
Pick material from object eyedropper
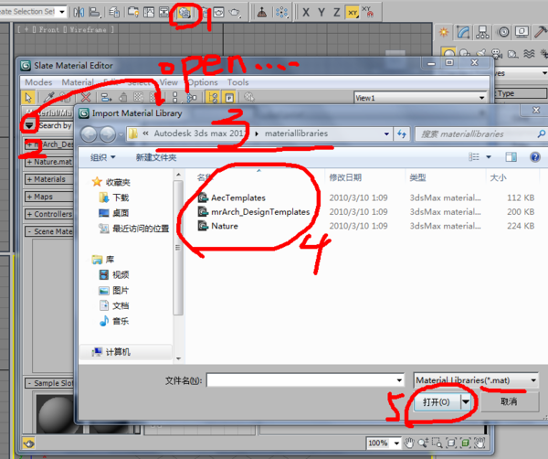click(x=49, y=98)
